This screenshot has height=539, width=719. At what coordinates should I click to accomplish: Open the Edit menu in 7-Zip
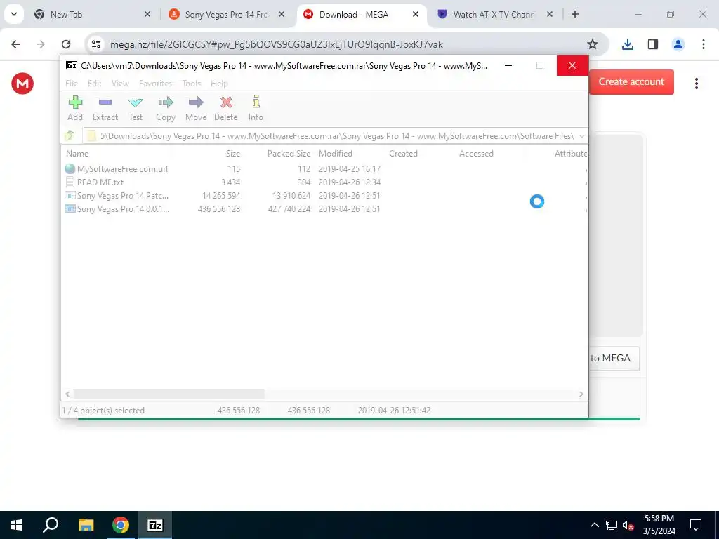(x=95, y=83)
